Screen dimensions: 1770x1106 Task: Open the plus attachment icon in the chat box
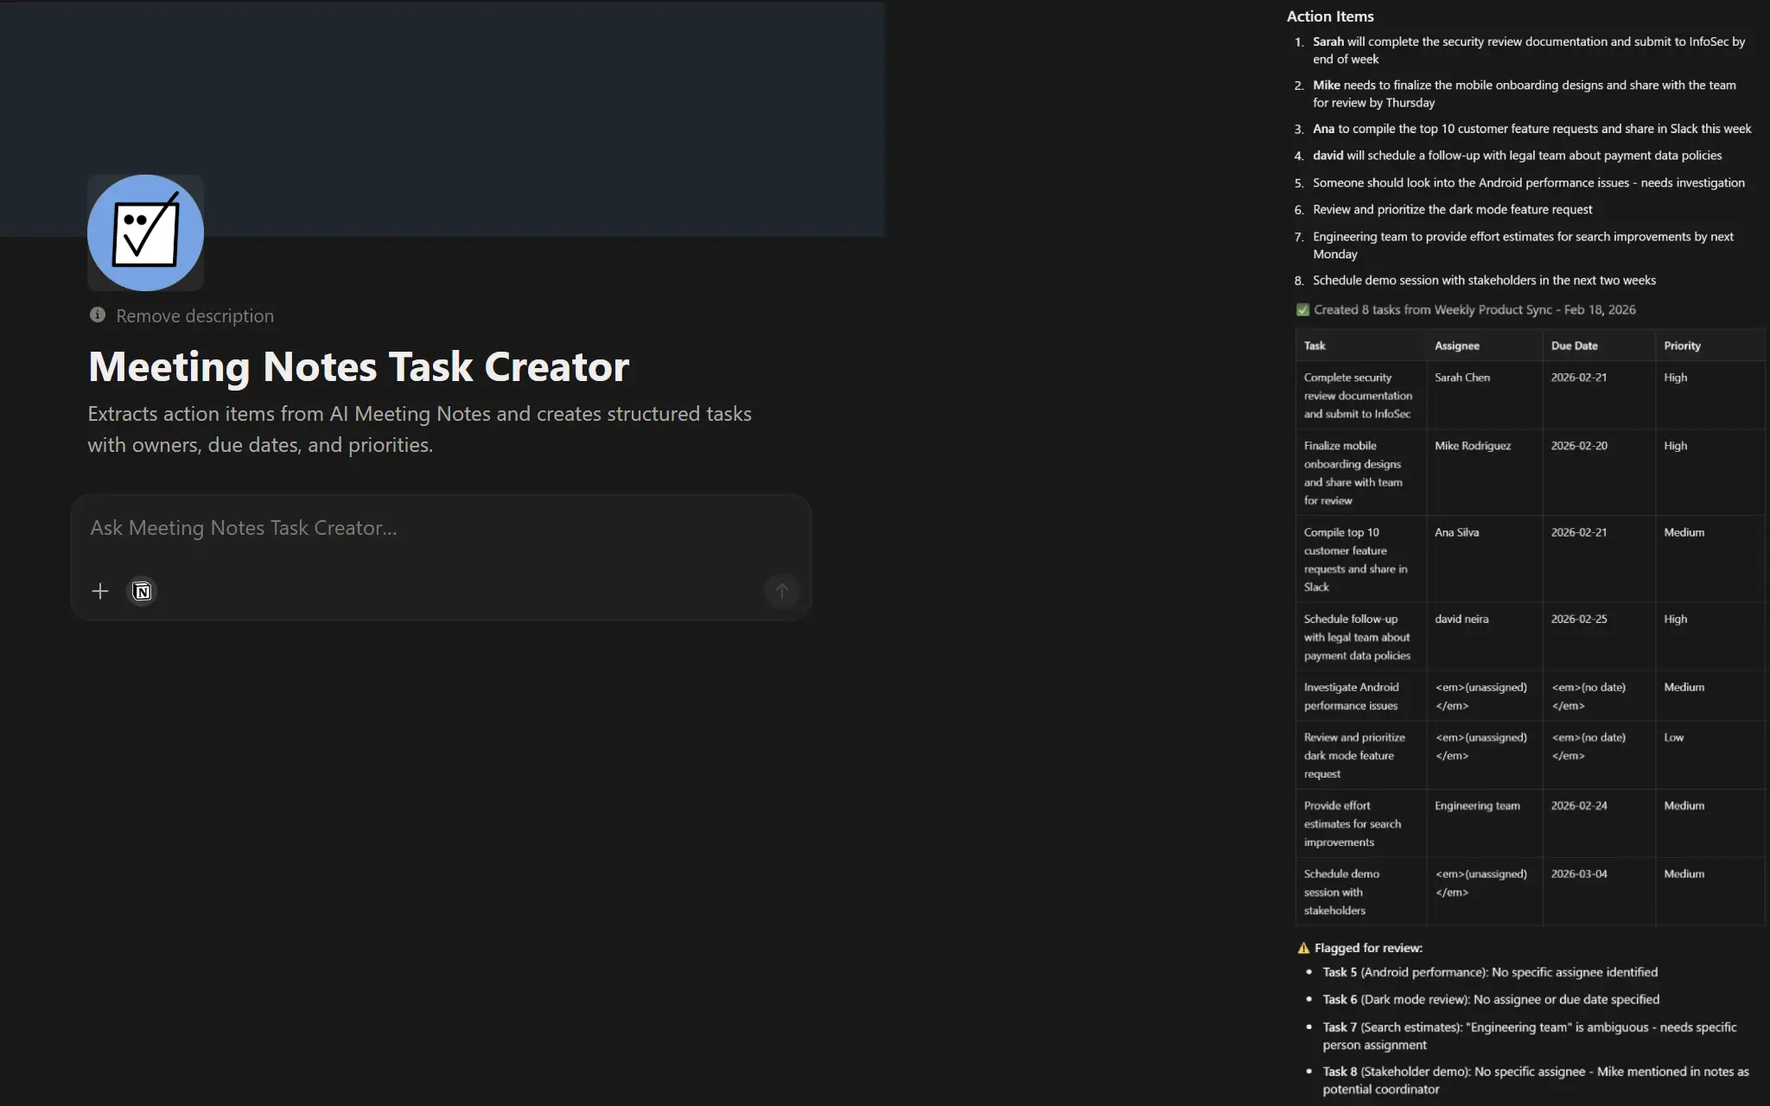100,591
